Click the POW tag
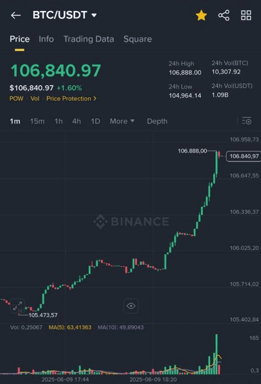This screenshot has height=384, width=261. pos(16,98)
